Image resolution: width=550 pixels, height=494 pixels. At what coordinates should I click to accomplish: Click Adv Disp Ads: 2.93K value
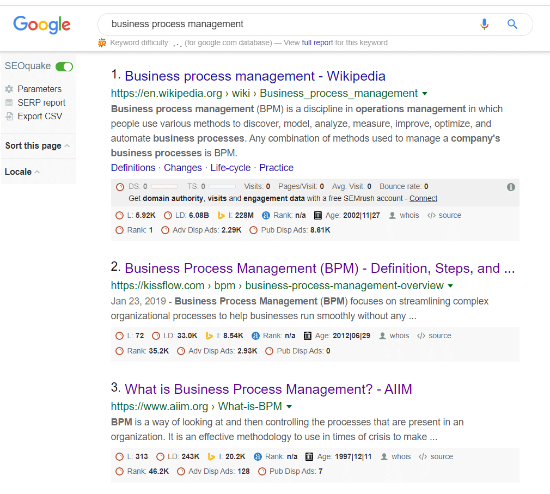tap(247, 351)
